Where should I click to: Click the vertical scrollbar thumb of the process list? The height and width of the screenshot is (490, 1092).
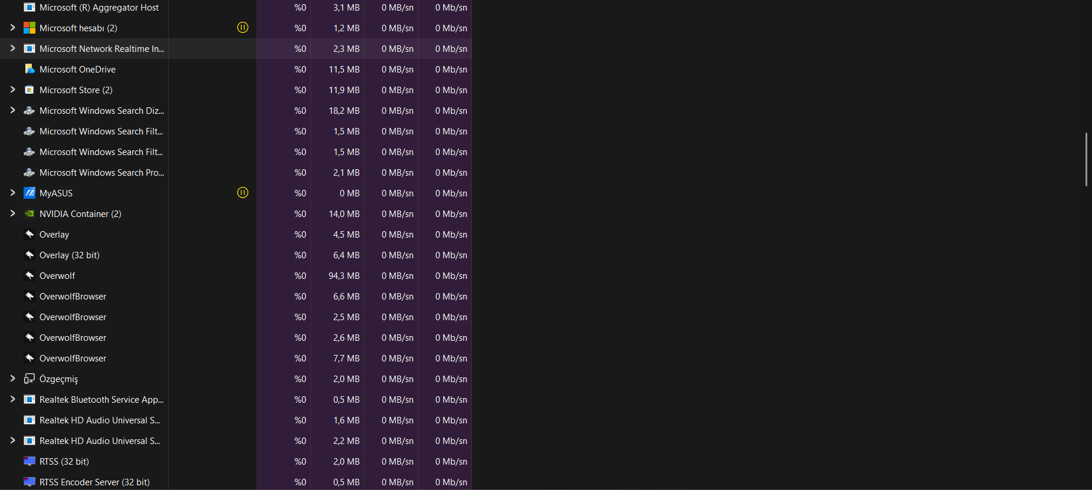click(1086, 160)
